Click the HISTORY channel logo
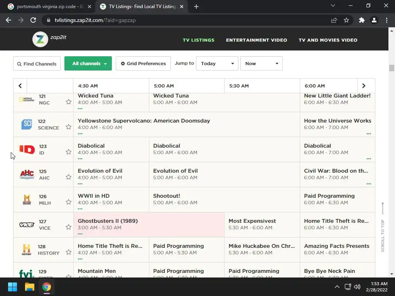 [27, 250]
